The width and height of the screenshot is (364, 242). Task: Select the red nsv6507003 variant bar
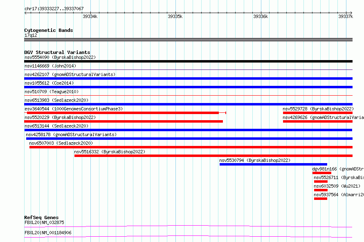click(x=191, y=147)
